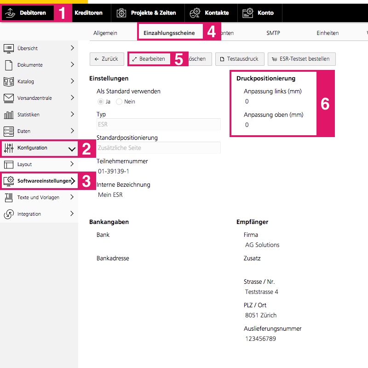Click the Zurück button
368x368 pixels.
pyautogui.click(x=106, y=59)
